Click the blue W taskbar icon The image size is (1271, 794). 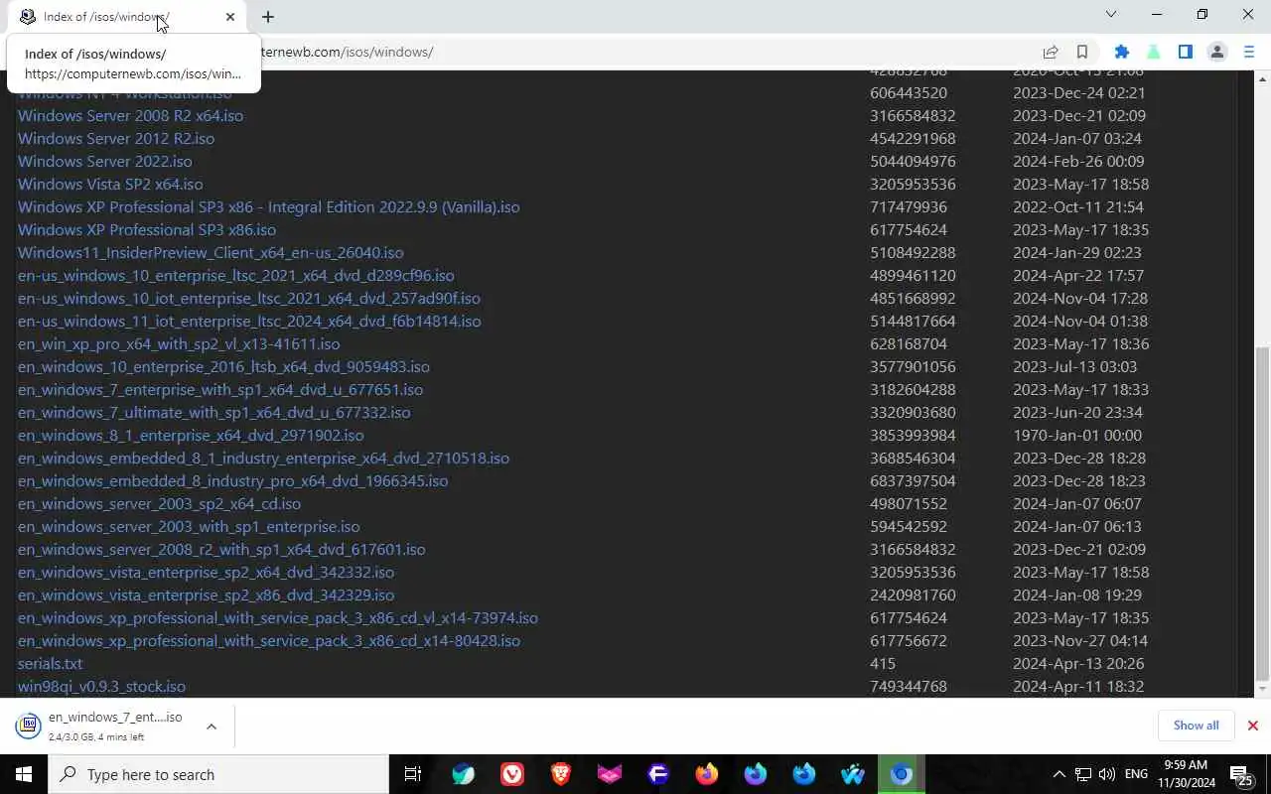coord(853,774)
